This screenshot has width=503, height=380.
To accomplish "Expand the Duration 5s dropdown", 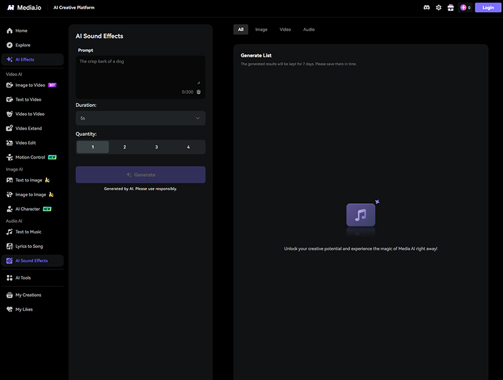I will (x=140, y=118).
